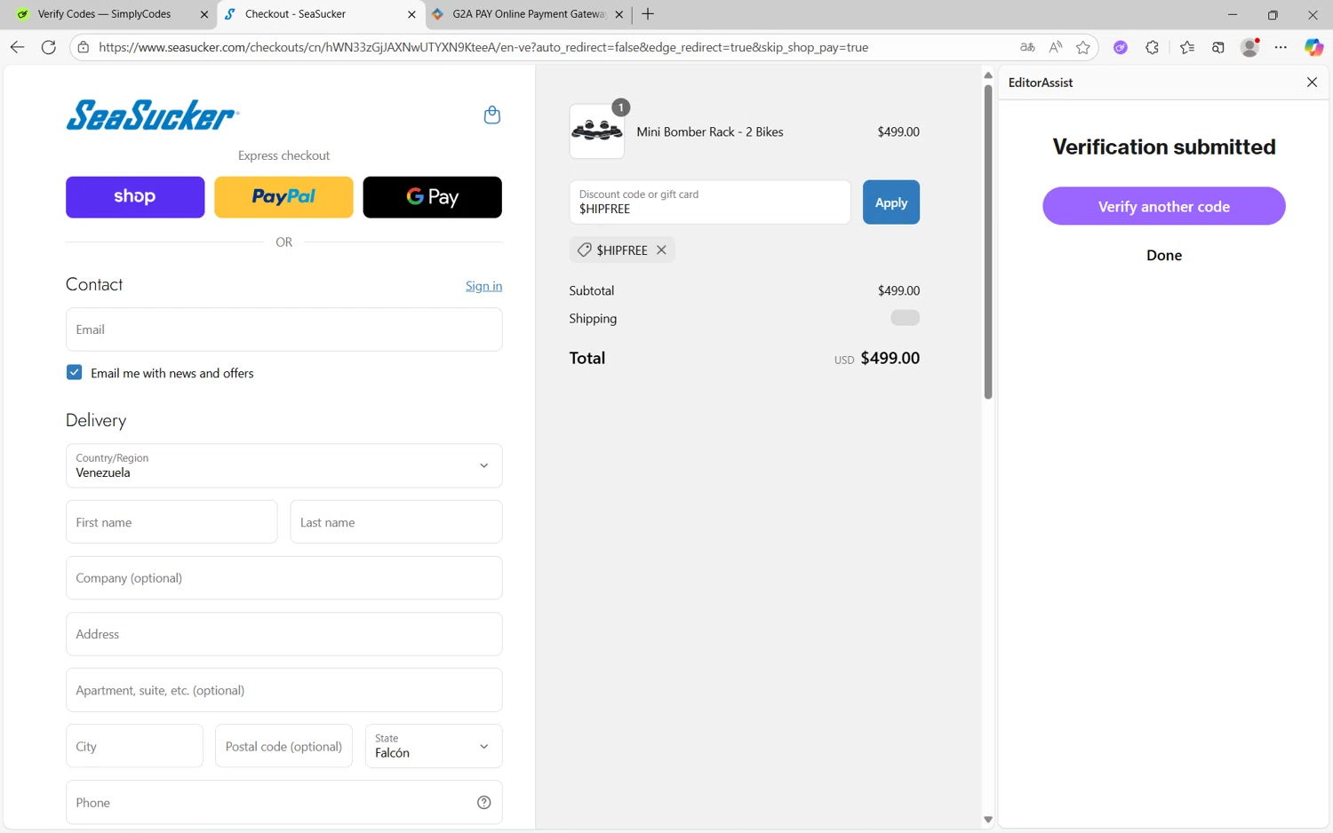The image size is (1333, 833).
Task: Focus the Address field
Action: pyautogui.click(x=284, y=634)
